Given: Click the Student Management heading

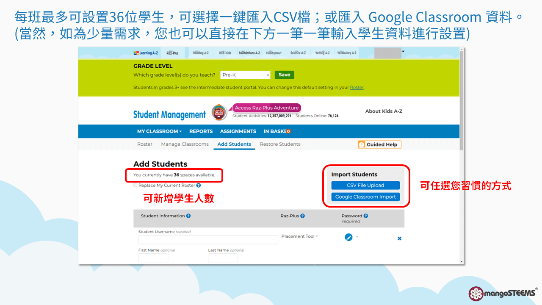Looking at the screenshot, I should (169, 114).
